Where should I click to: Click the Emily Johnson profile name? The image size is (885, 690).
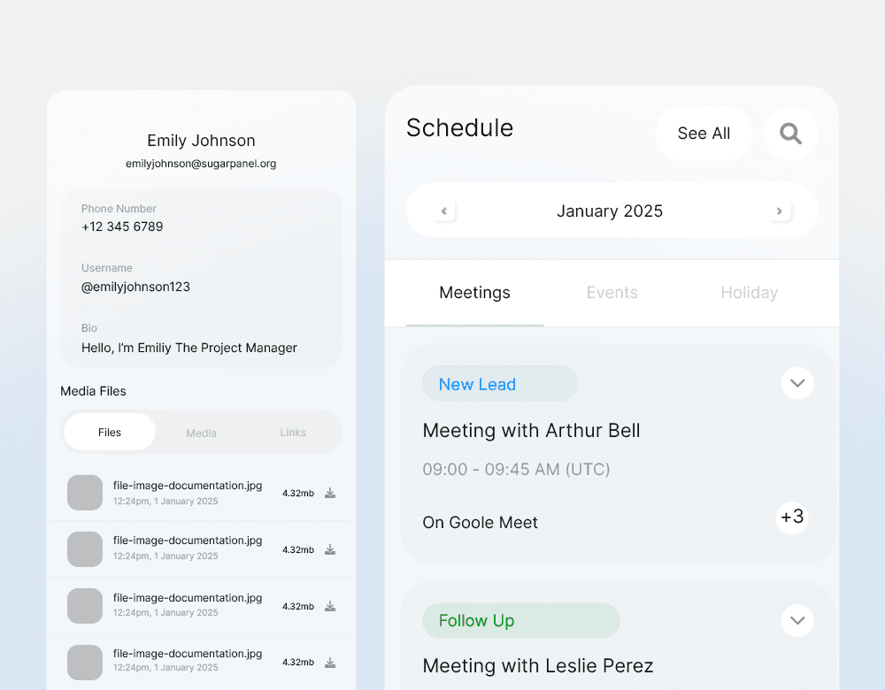pos(201,141)
